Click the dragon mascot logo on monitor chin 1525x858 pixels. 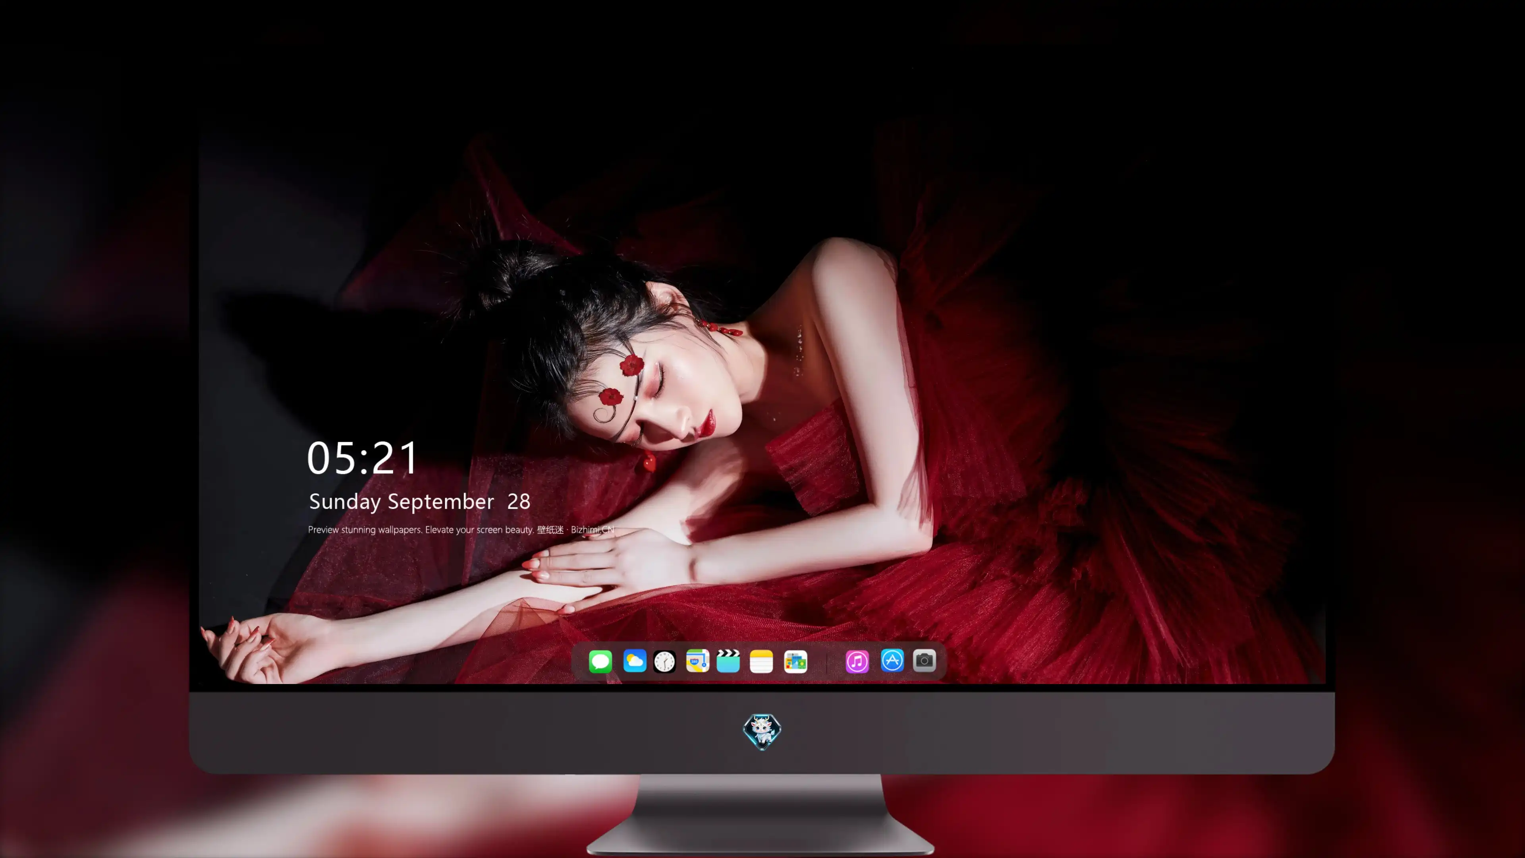coord(762,731)
